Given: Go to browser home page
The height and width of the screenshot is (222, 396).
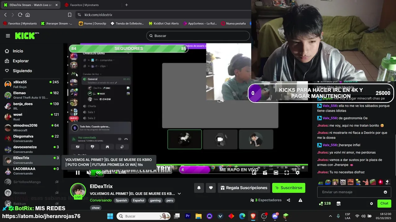Looking at the screenshot, I should pos(28,15).
